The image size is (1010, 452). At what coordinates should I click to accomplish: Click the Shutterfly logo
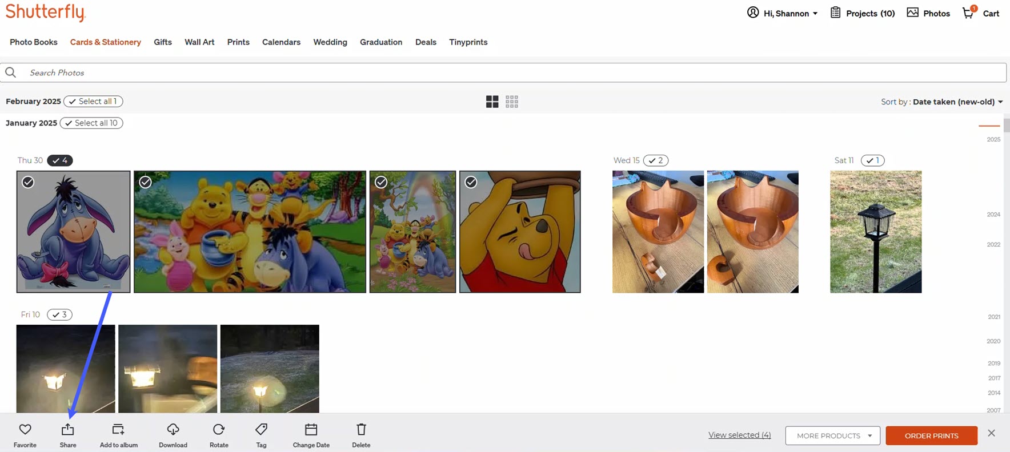click(46, 12)
